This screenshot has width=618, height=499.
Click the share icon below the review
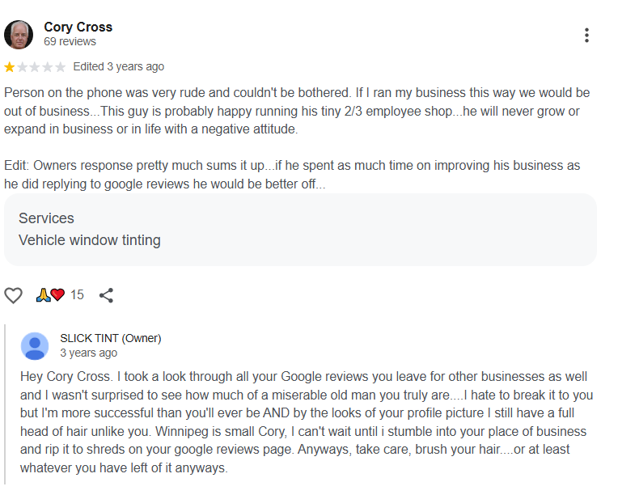point(106,295)
